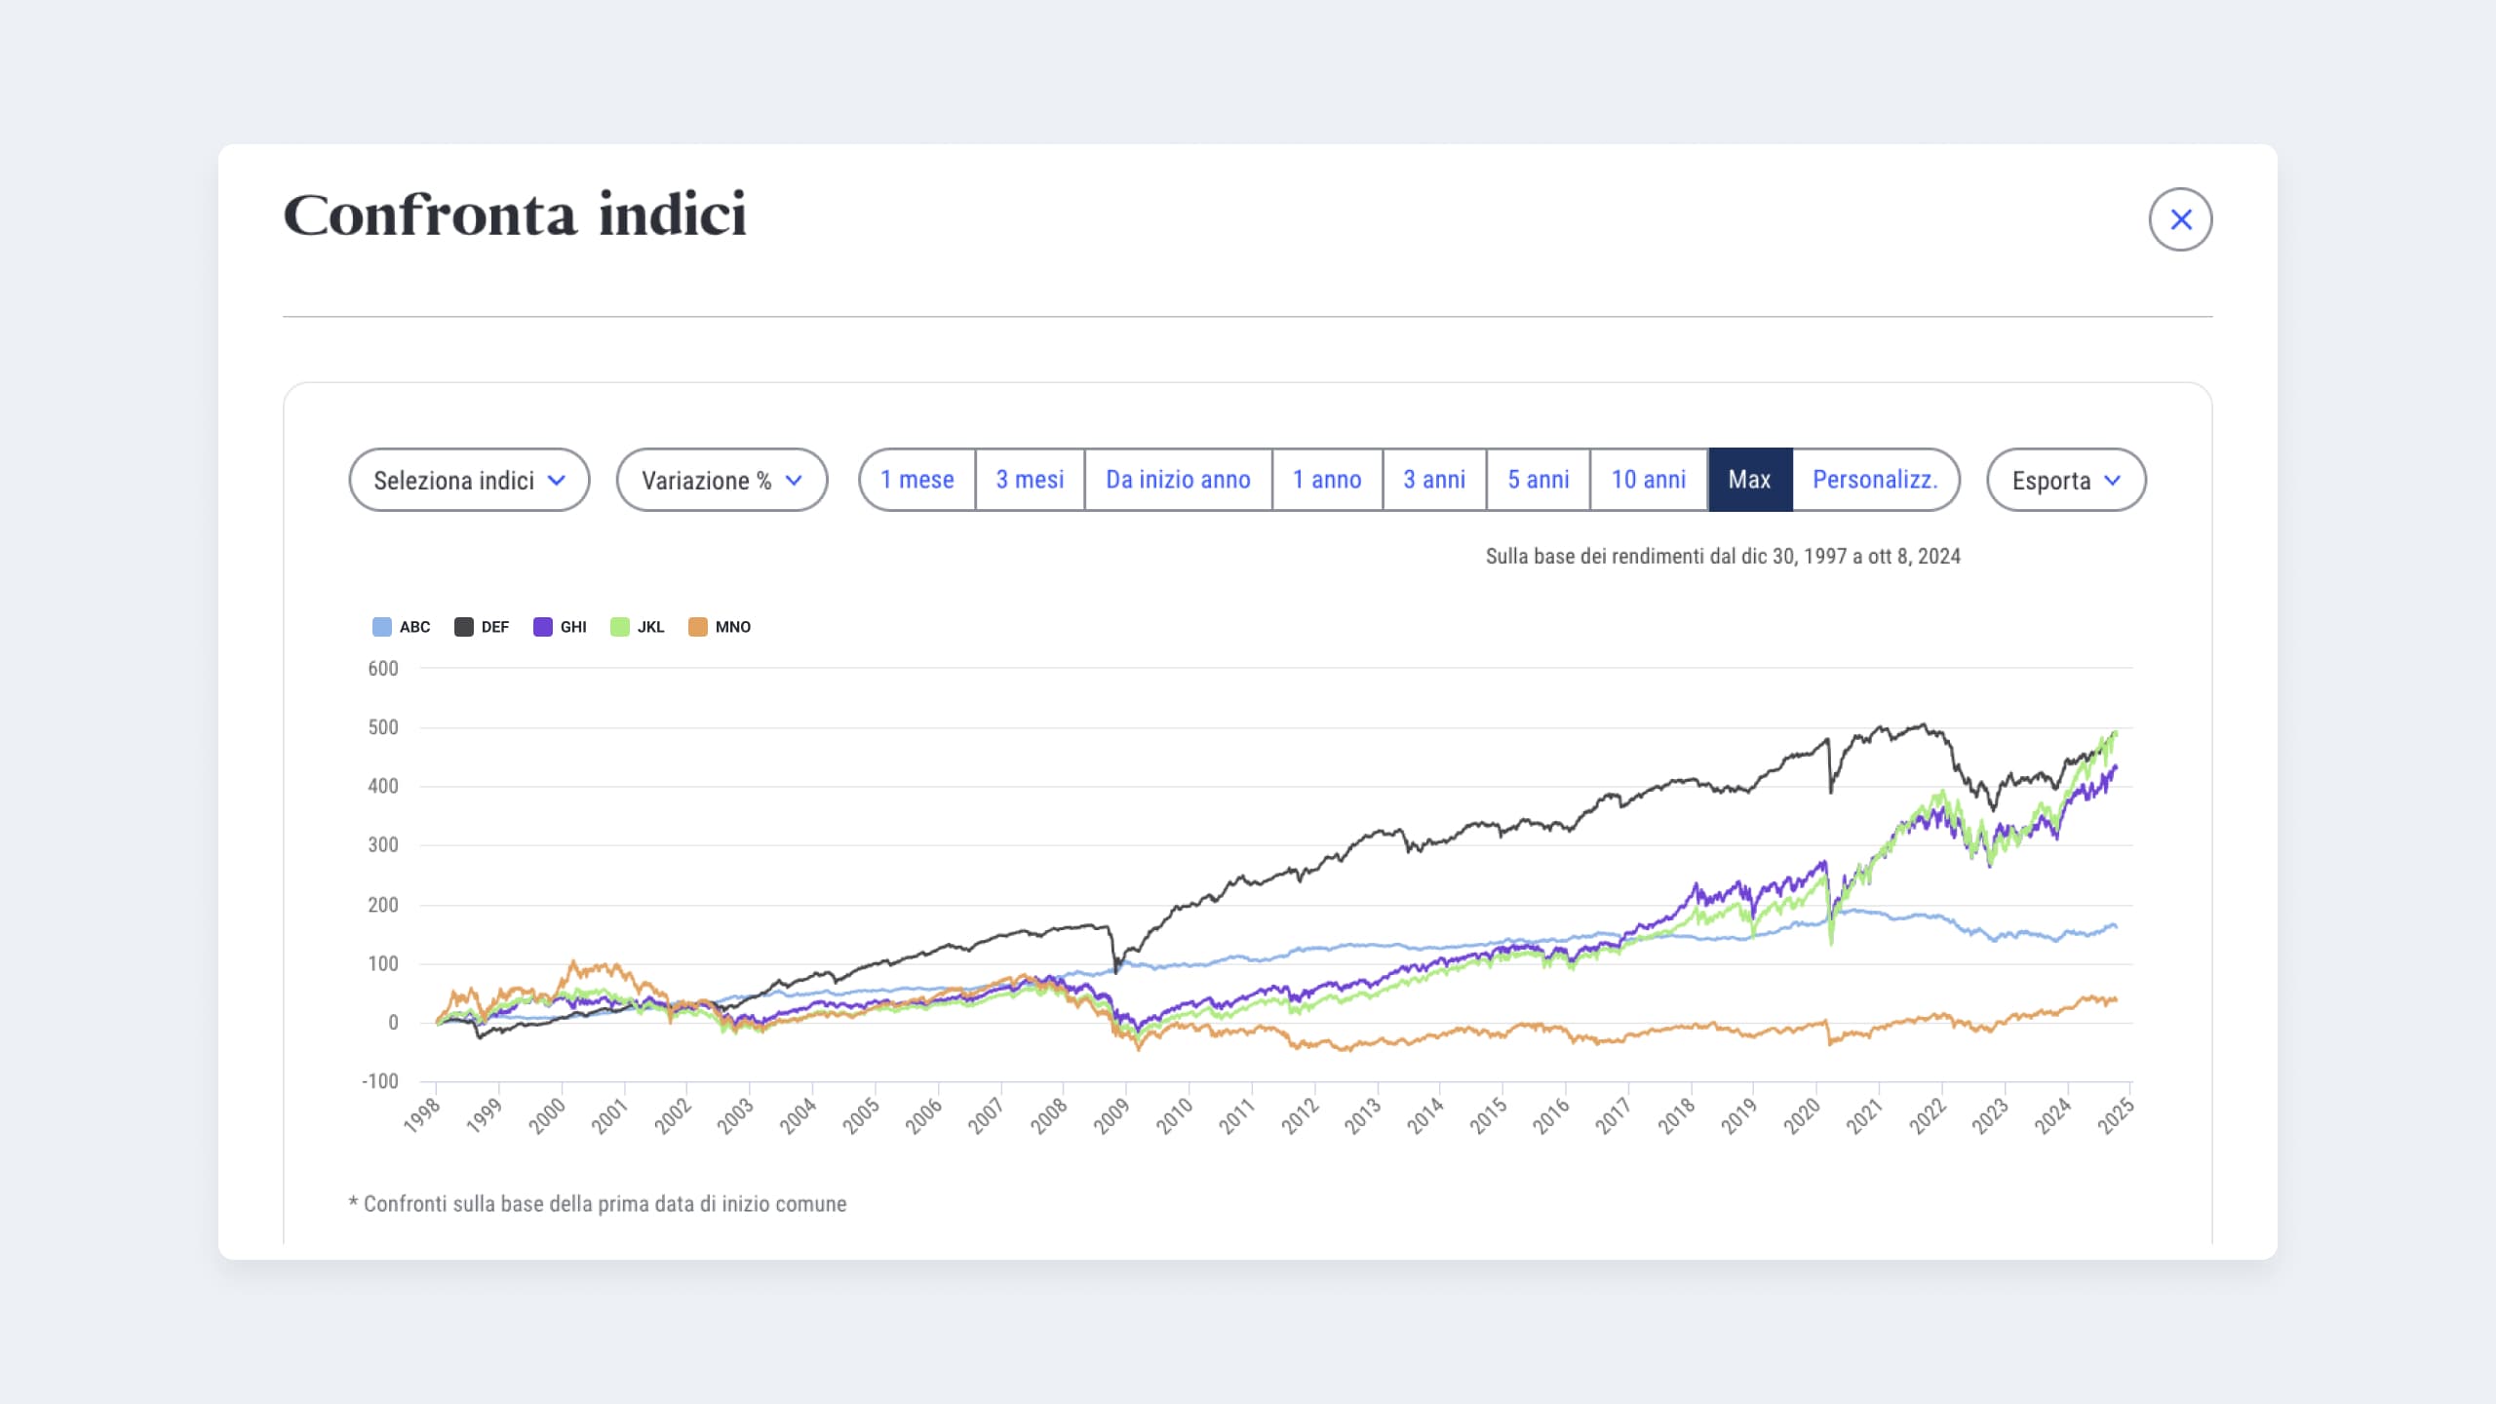
Task: Select the 1 anno period
Action: pyautogui.click(x=1327, y=480)
